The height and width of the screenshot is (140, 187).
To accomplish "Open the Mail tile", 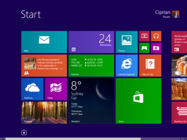I will point(44,42).
